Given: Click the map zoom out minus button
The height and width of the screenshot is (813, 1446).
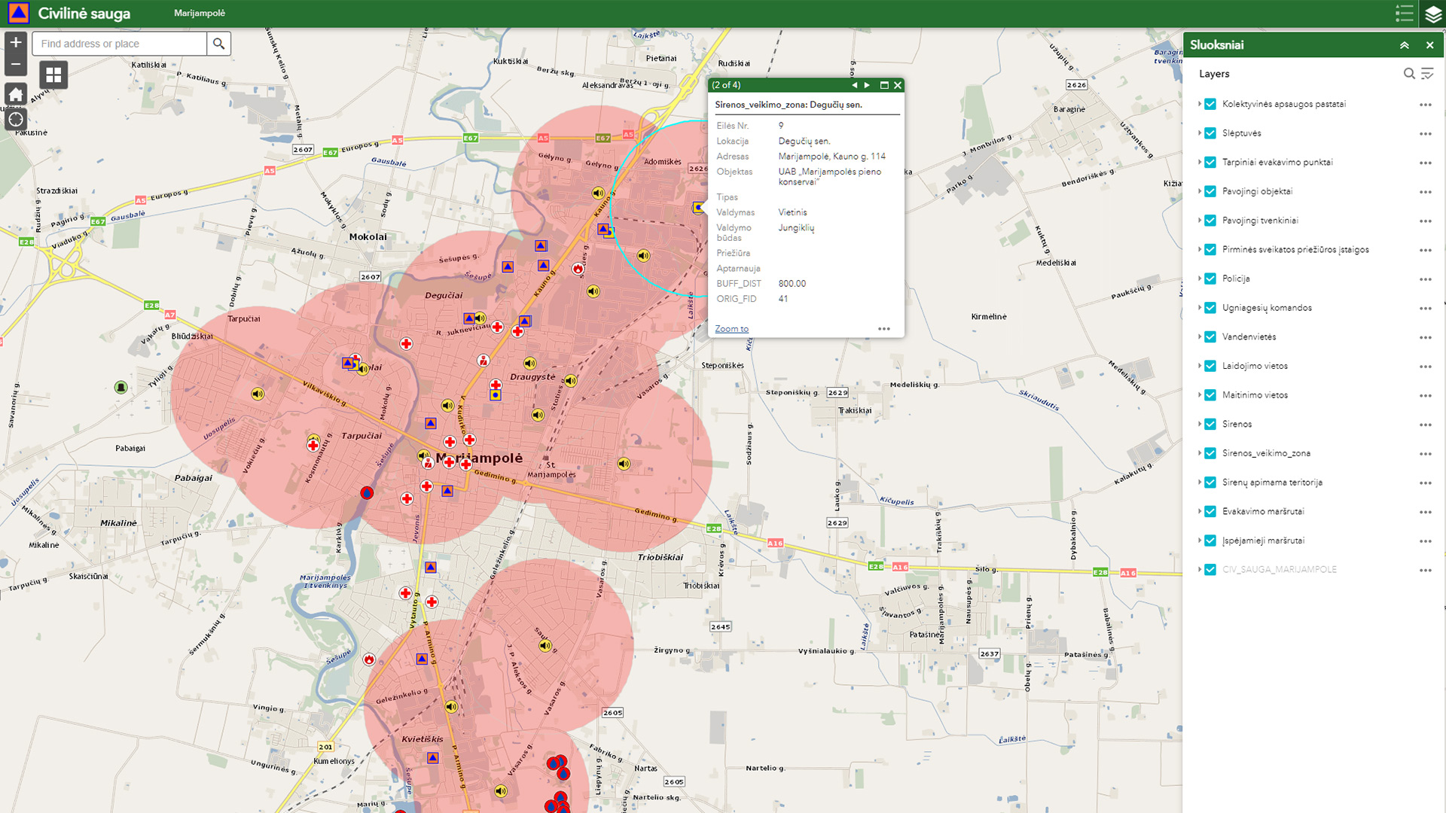Looking at the screenshot, I should [16, 65].
